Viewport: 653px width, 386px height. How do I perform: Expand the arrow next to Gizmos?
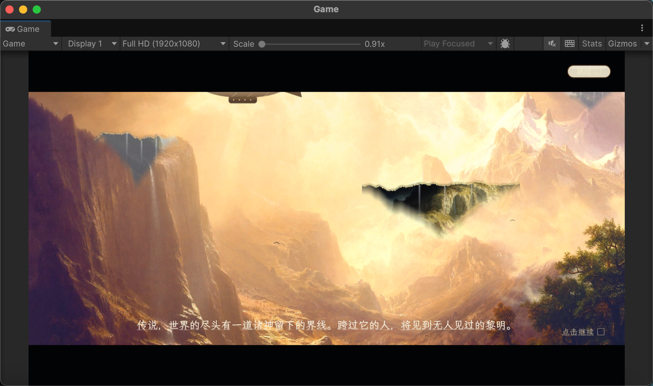(647, 44)
